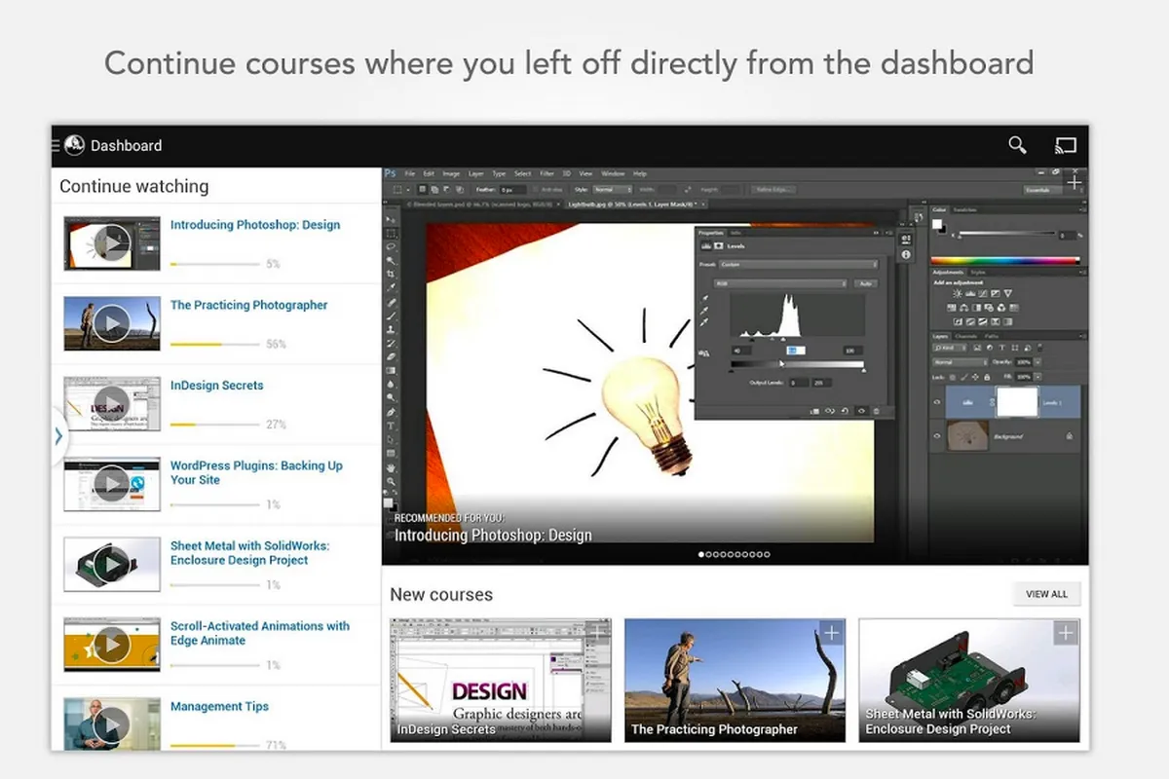Select the last carousel page dot
The height and width of the screenshot is (779, 1169).
coord(767,555)
